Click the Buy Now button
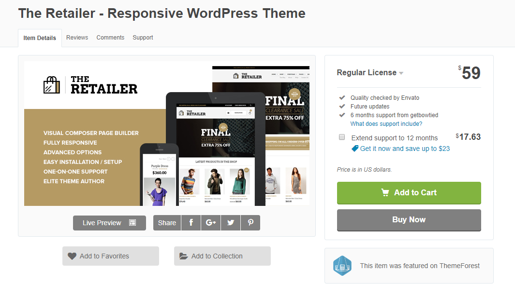Image resolution: width=515 pixels, height=284 pixels. 409,220
